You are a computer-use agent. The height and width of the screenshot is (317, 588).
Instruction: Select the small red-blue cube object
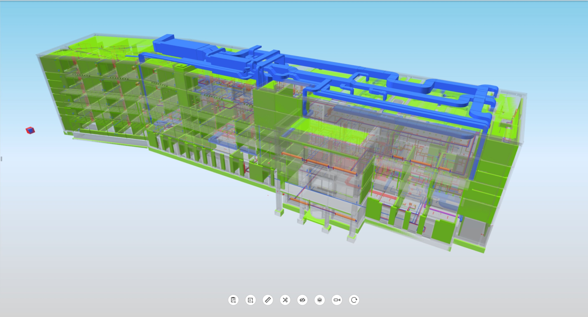click(x=30, y=130)
